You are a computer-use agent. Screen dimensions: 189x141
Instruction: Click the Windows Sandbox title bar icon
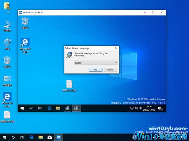point(20,13)
